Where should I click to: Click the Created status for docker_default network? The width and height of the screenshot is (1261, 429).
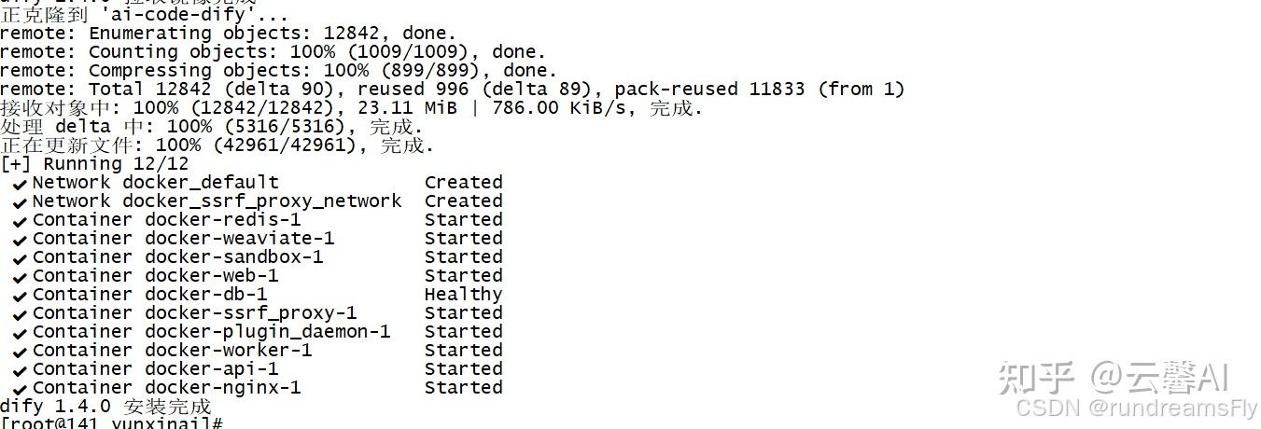tap(463, 183)
